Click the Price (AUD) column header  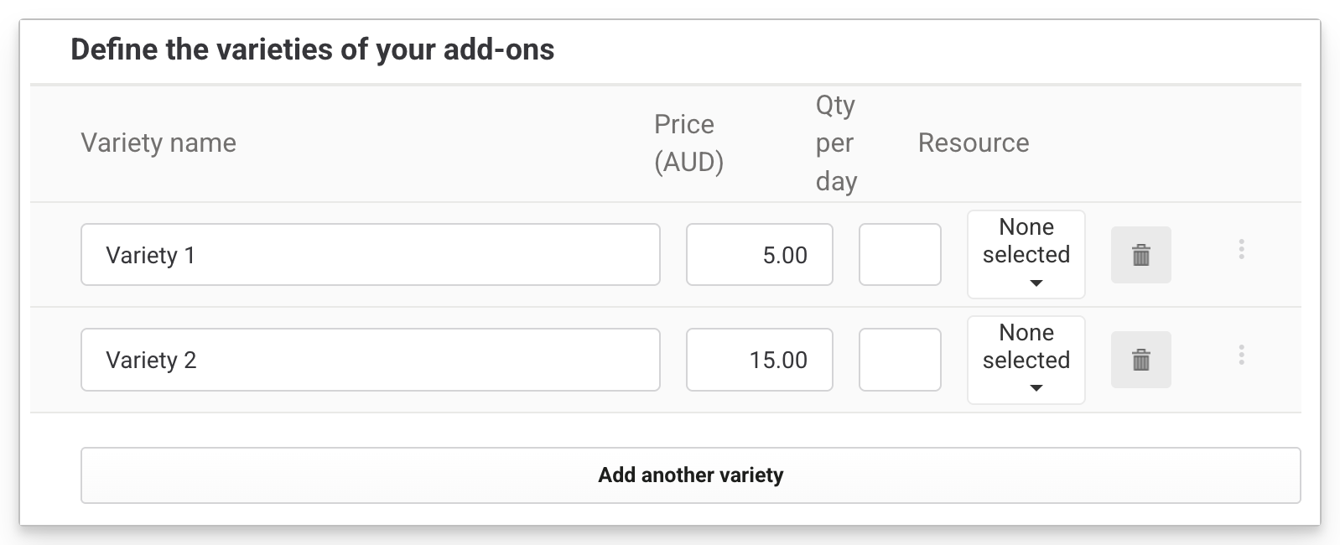click(x=688, y=143)
